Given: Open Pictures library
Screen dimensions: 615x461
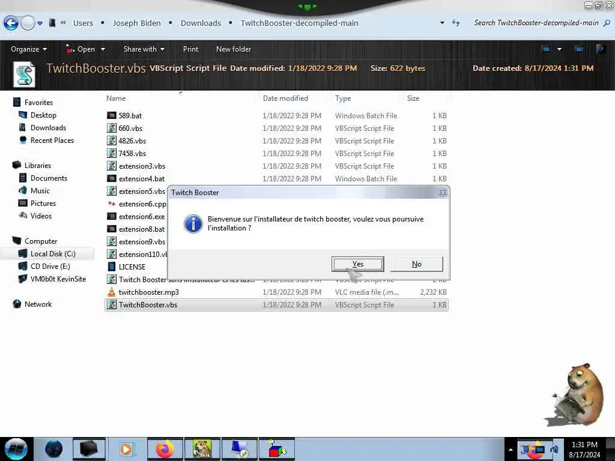Looking at the screenshot, I should [x=43, y=203].
